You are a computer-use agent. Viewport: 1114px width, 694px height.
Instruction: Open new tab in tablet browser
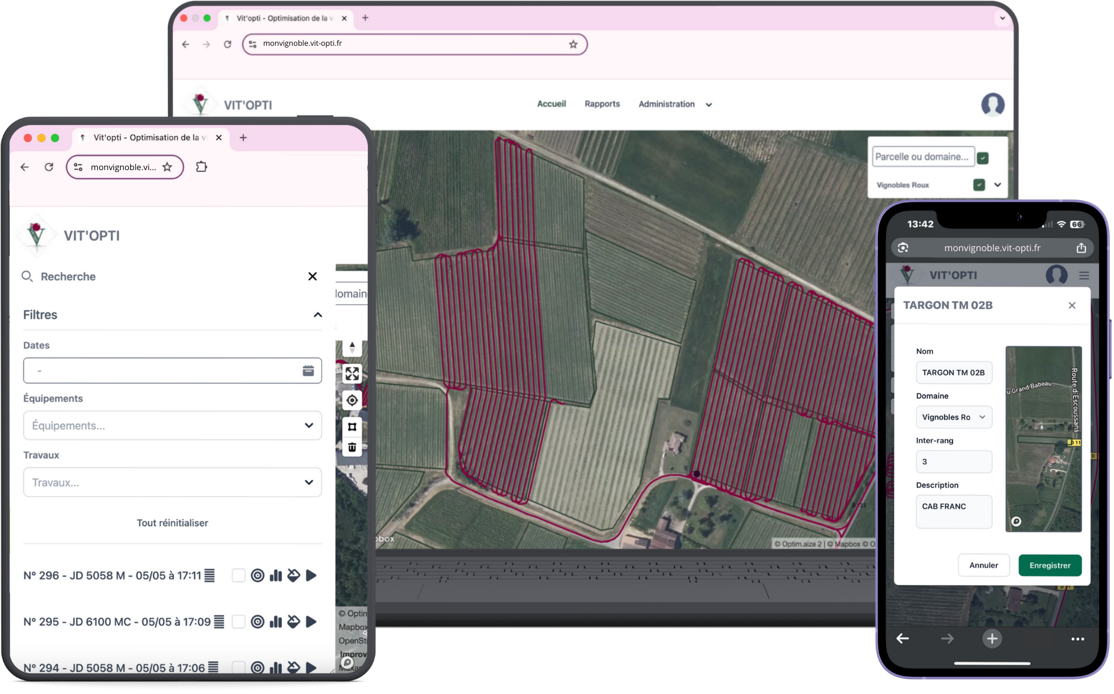click(x=243, y=137)
